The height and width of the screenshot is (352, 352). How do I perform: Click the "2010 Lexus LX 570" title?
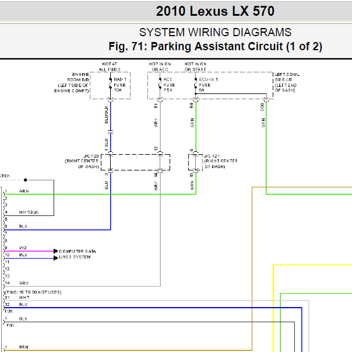click(215, 11)
